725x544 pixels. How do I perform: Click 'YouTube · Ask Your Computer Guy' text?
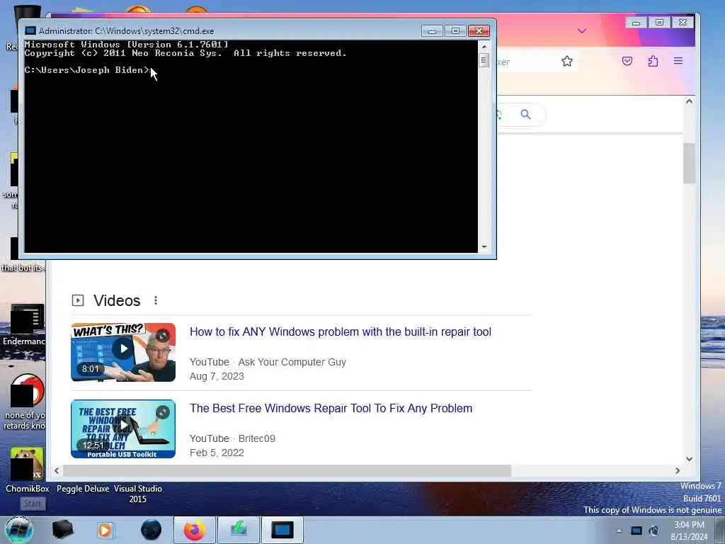[x=268, y=362]
